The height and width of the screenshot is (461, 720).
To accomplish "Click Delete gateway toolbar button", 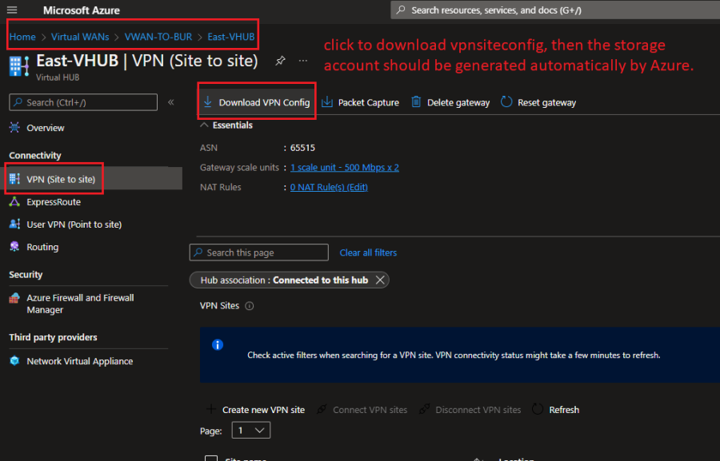I will coord(450,102).
